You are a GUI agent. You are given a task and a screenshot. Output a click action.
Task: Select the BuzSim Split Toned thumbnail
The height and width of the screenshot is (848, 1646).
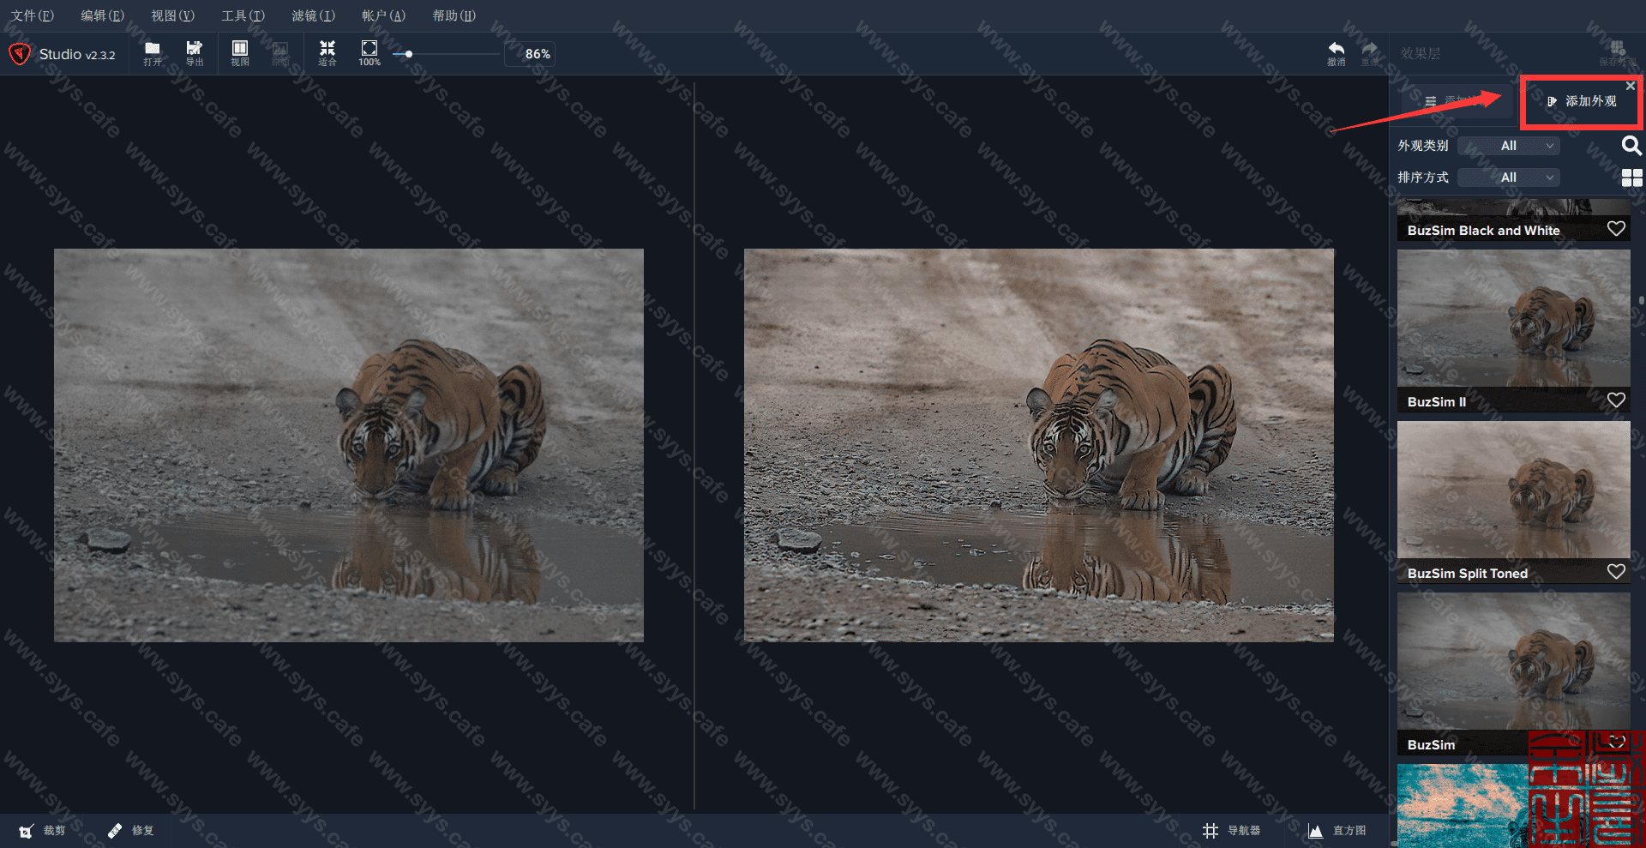point(1513,490)
